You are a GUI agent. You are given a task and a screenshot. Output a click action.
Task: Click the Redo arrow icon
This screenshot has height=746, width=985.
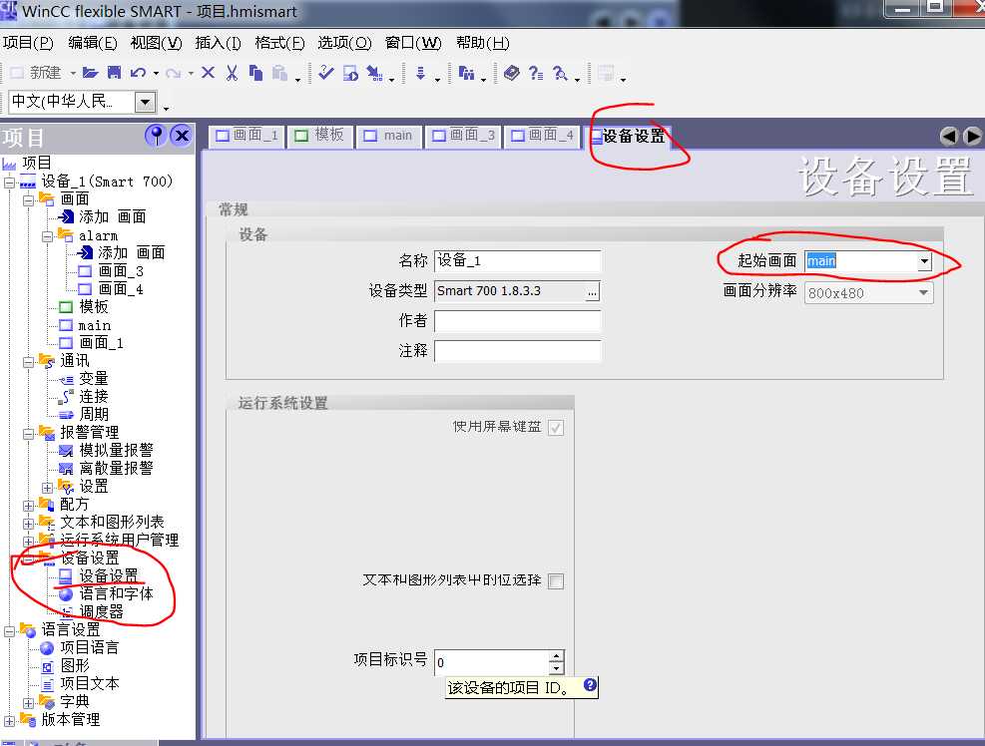coord(174,74)
